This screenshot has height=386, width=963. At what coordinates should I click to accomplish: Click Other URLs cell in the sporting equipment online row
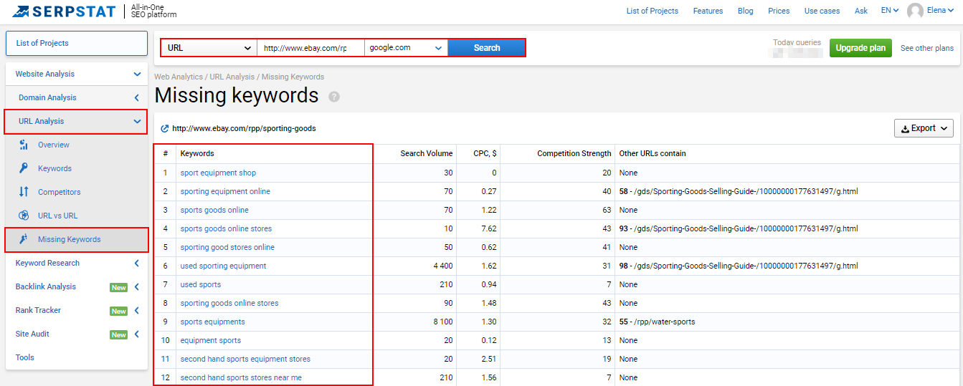point(789,191)
